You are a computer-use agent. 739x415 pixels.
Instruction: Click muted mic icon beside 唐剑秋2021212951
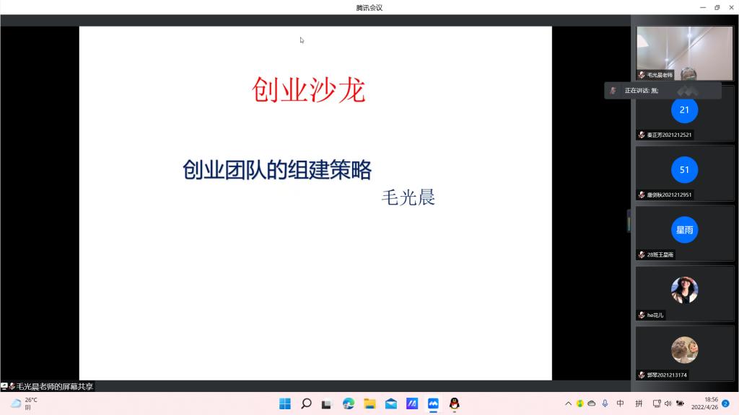pos(642,195)
